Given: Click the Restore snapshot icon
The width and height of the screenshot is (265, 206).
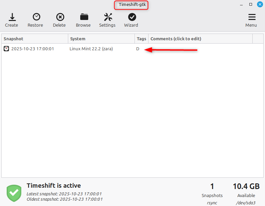Looking at the screenshot, I should pyautogui.click(x=35, y=17).
